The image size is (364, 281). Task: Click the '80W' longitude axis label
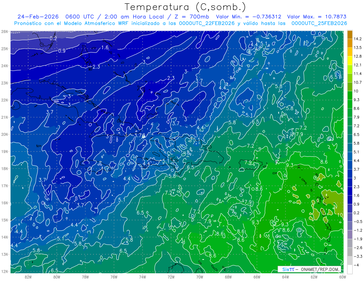(x=57, y=277)
